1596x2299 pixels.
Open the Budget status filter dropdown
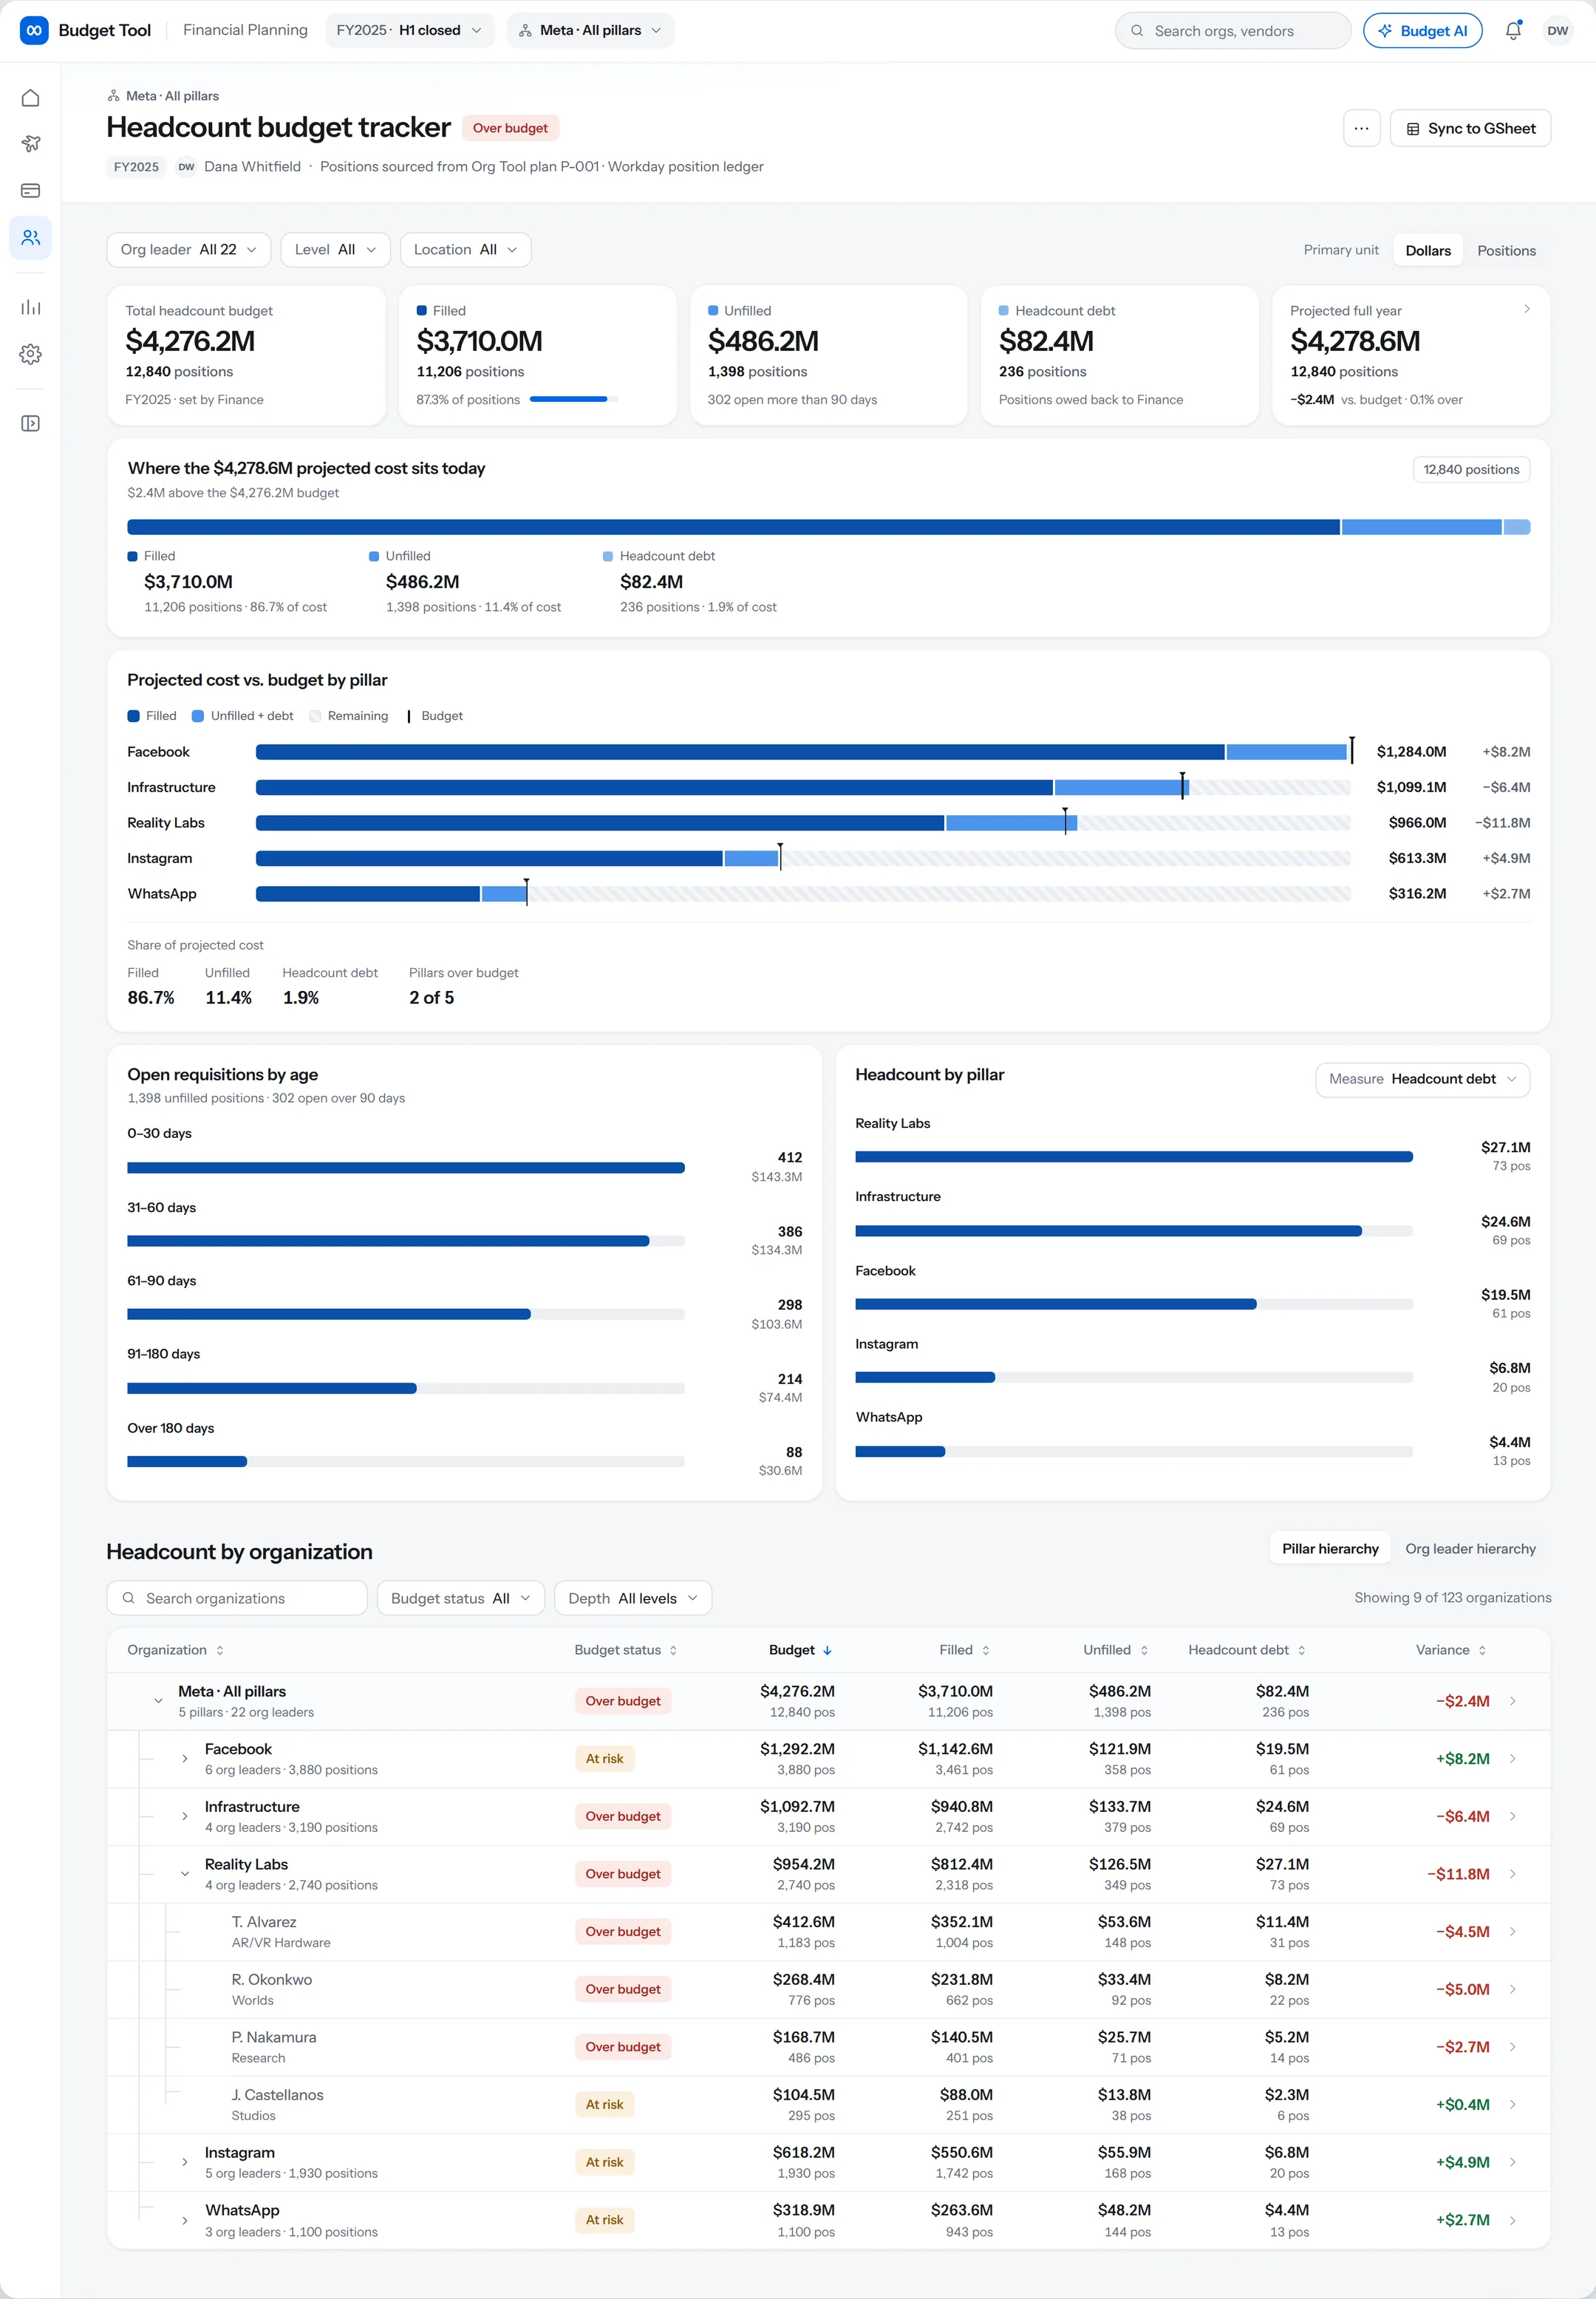click(x=460, y=1598)
